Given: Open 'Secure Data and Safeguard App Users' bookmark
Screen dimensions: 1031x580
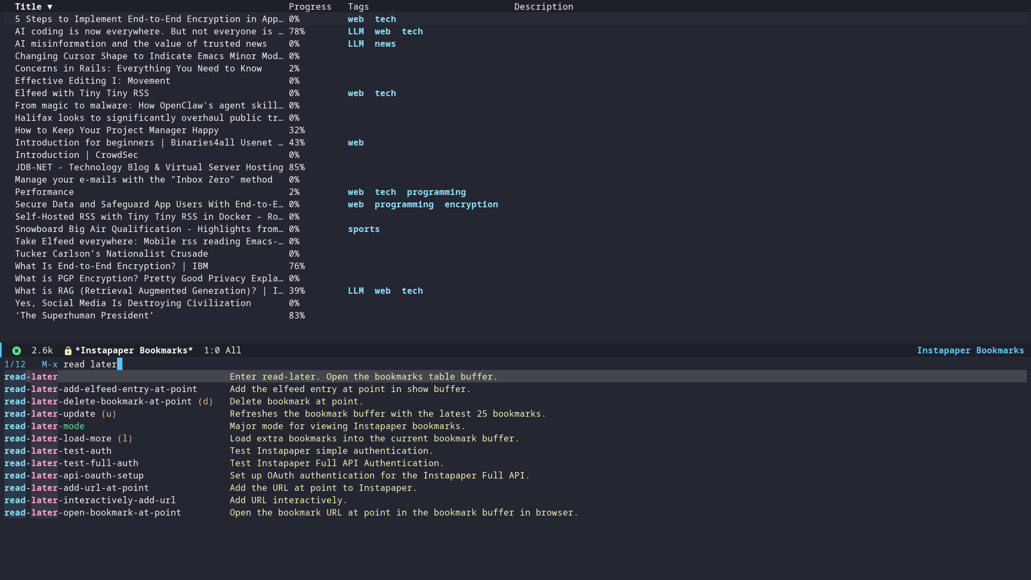Looking at the screenshot, I should [x=149, y=205].
